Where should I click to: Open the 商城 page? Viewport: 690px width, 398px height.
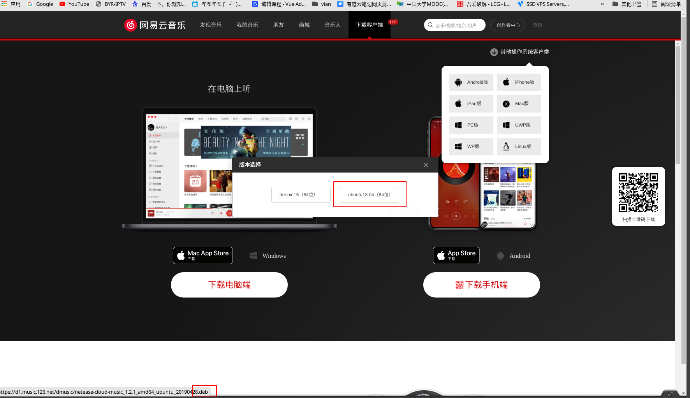(x=304, y=25)
